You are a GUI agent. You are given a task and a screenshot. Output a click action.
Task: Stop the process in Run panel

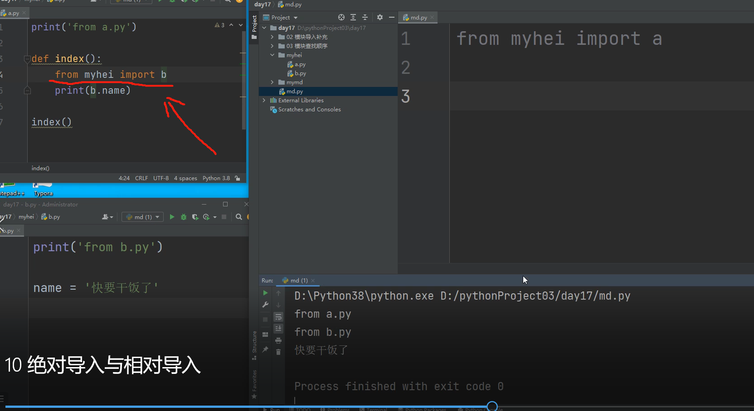(265, 320)
